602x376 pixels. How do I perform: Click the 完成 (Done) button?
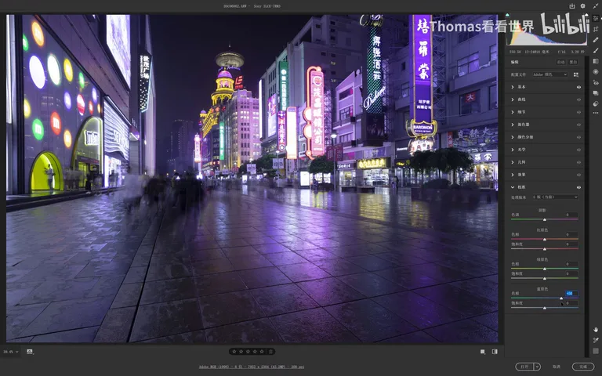tap(583, 367)
